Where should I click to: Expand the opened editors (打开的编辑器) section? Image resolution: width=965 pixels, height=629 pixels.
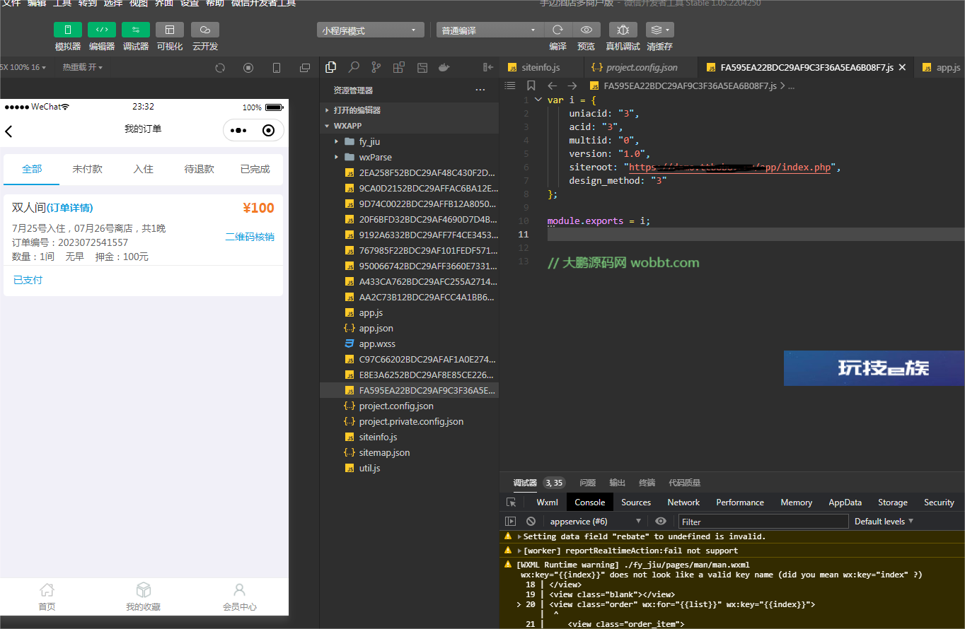coord(409,110)
